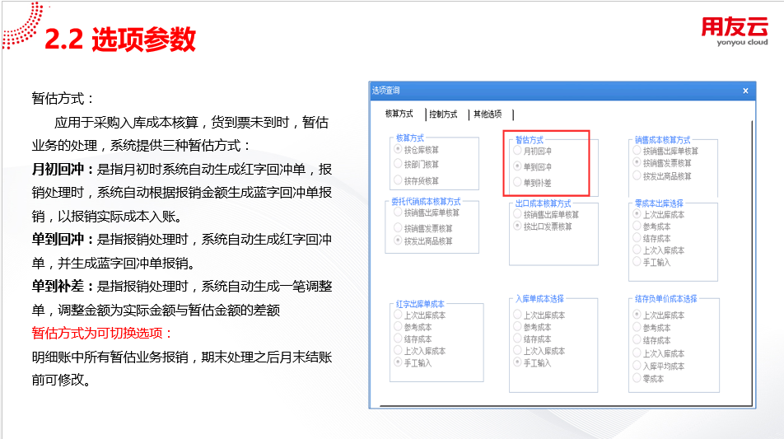
Task: Select 按仓库核算 radio button
Action: point(399,150)
